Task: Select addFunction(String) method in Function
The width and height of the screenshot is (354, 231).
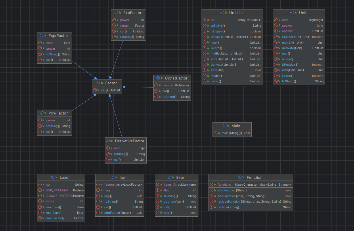Action: pyautogui.click(x=251, y=190)
